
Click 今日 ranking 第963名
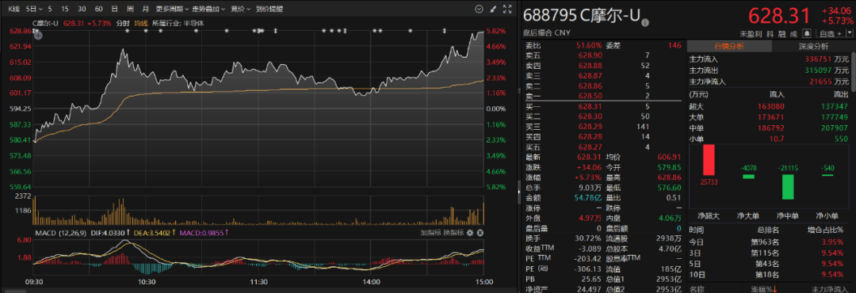coord(764,242)
